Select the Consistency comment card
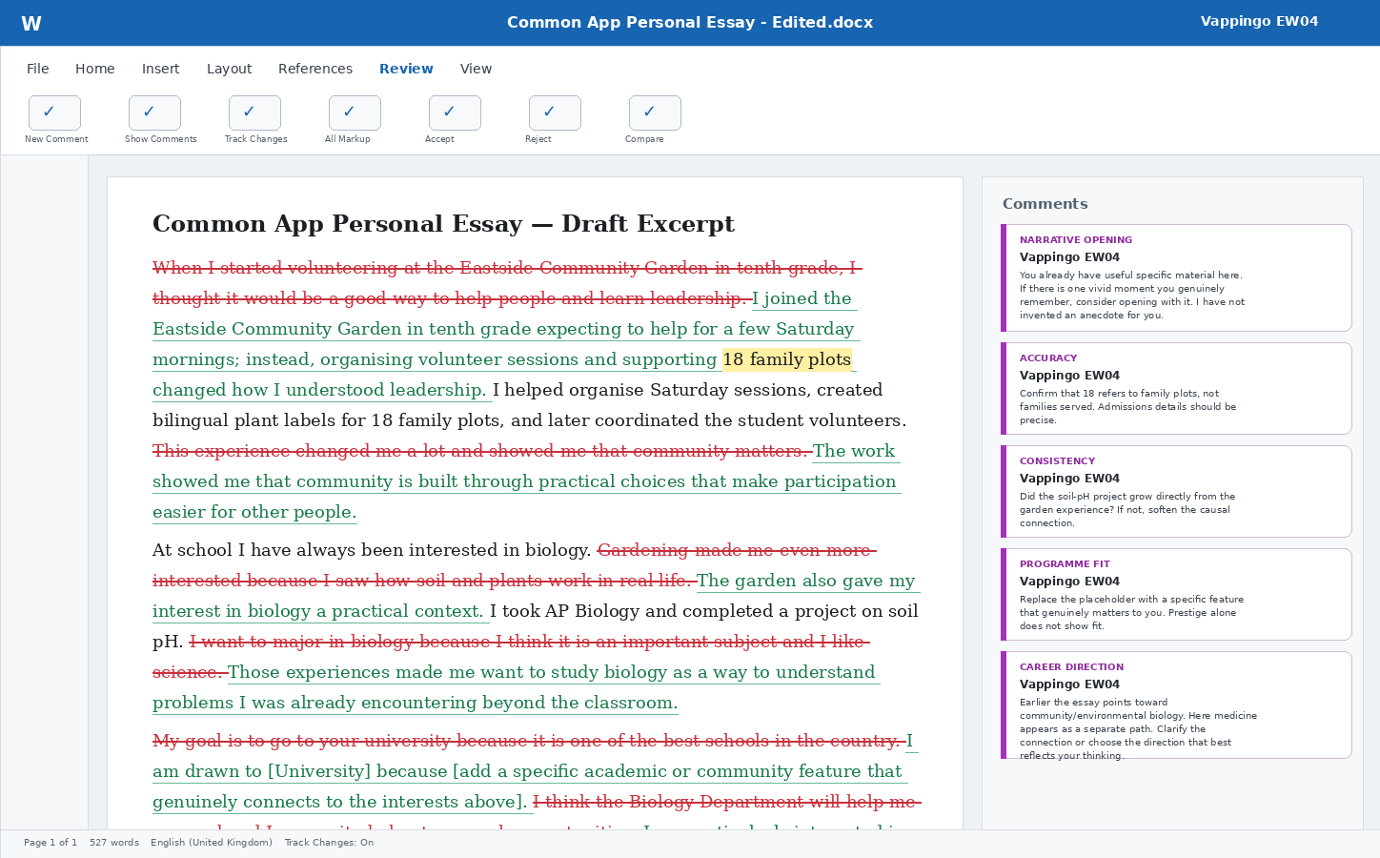This screenshot has width=1380, height=858. point(1176,491)
